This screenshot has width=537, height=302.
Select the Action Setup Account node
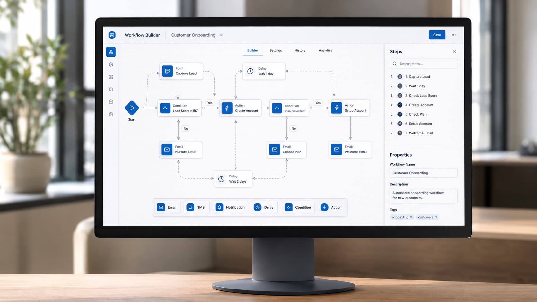pyautogui.click(x=349, y=108)
